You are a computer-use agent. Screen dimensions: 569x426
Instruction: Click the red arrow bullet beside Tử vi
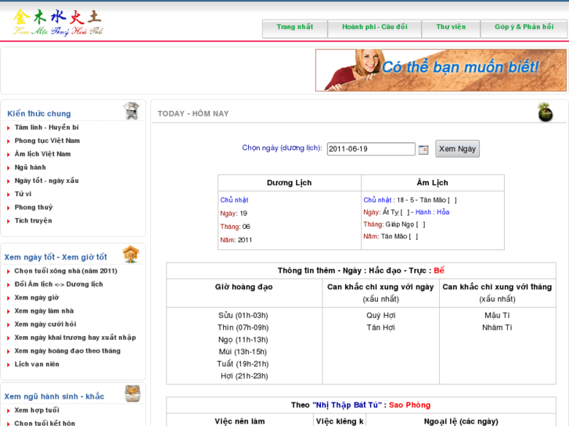9,195
